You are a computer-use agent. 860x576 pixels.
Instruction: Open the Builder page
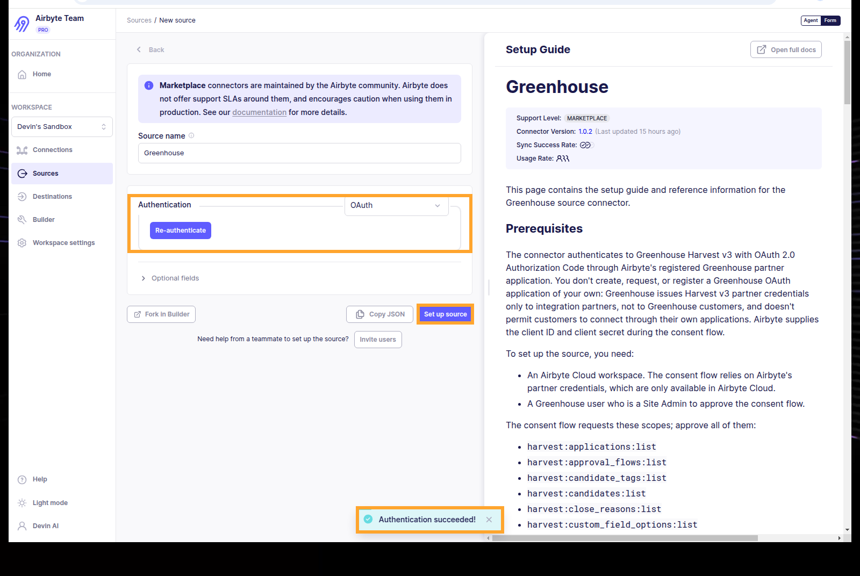coord(62,220)
